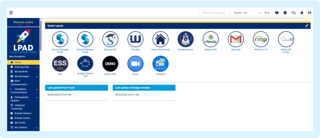Click the Quick Launch panel header
Image resolution: width=320 pixels, height=138 pixels.
178,26
